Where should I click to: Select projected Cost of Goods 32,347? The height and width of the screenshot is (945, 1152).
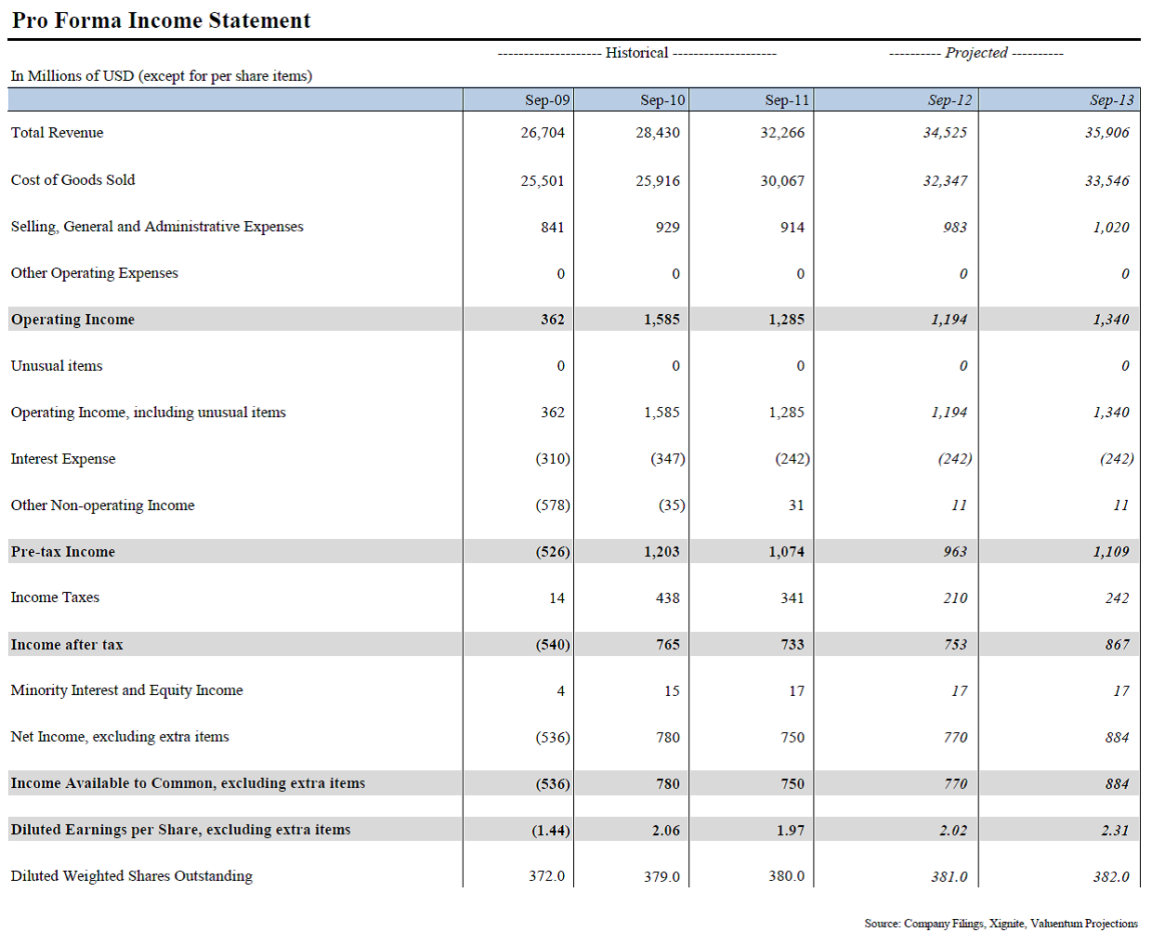click(x=945, y=181)
